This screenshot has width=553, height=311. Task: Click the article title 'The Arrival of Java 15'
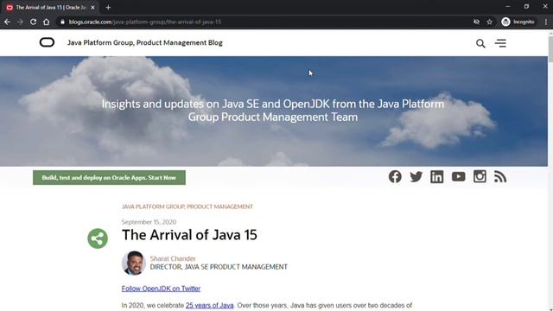click(189, 235)
